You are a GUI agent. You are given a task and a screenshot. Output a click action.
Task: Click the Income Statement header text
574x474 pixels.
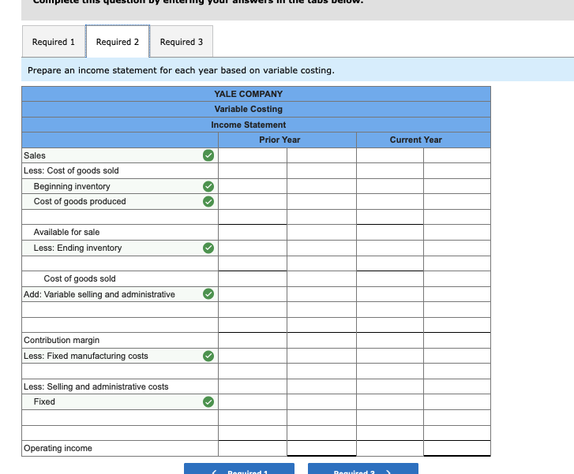pos(248,125)
